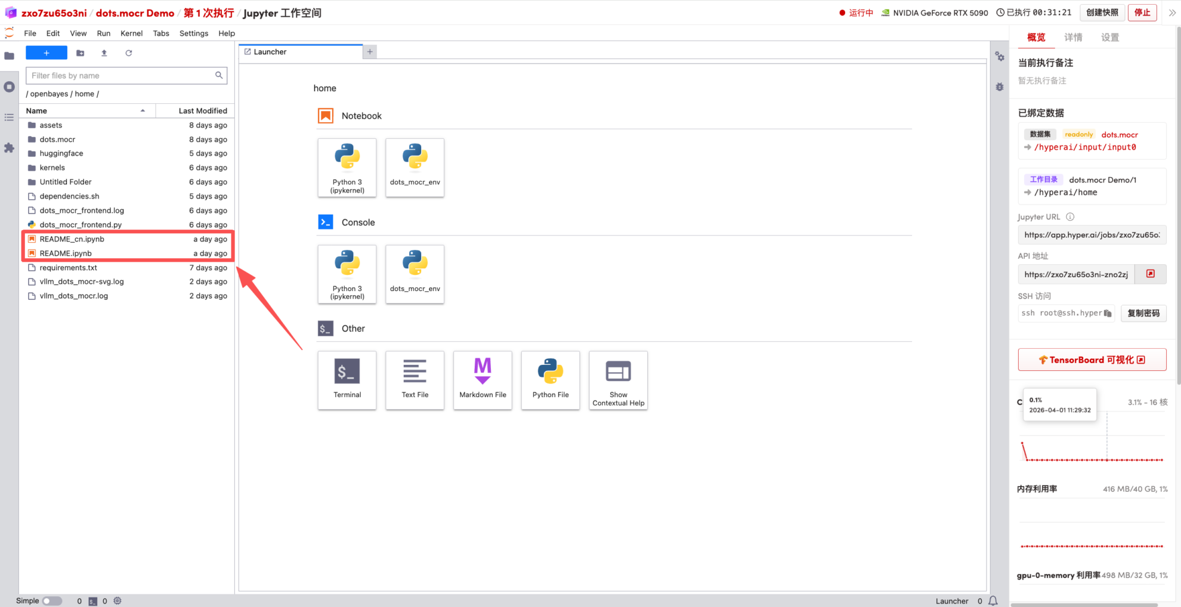Refresh the file browser list
The image size is (1181, 607).
coord(128,53)
